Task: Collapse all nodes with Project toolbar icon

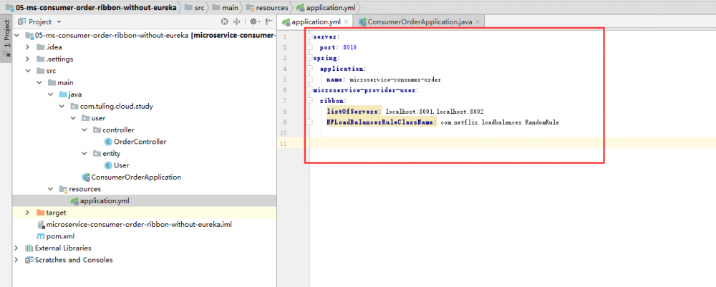Action: click(x=236, y=21)
